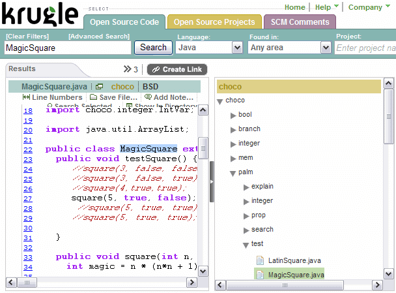This screenshot has width=396, height=293.
Task: Click the Add Note speech bubble icon
Action: pyautogui.click(x=148, y=97)
